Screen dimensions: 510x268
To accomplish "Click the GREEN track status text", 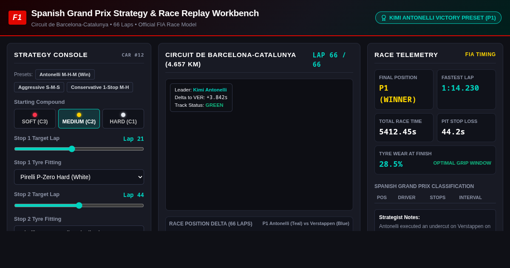I will coord(214,105).
